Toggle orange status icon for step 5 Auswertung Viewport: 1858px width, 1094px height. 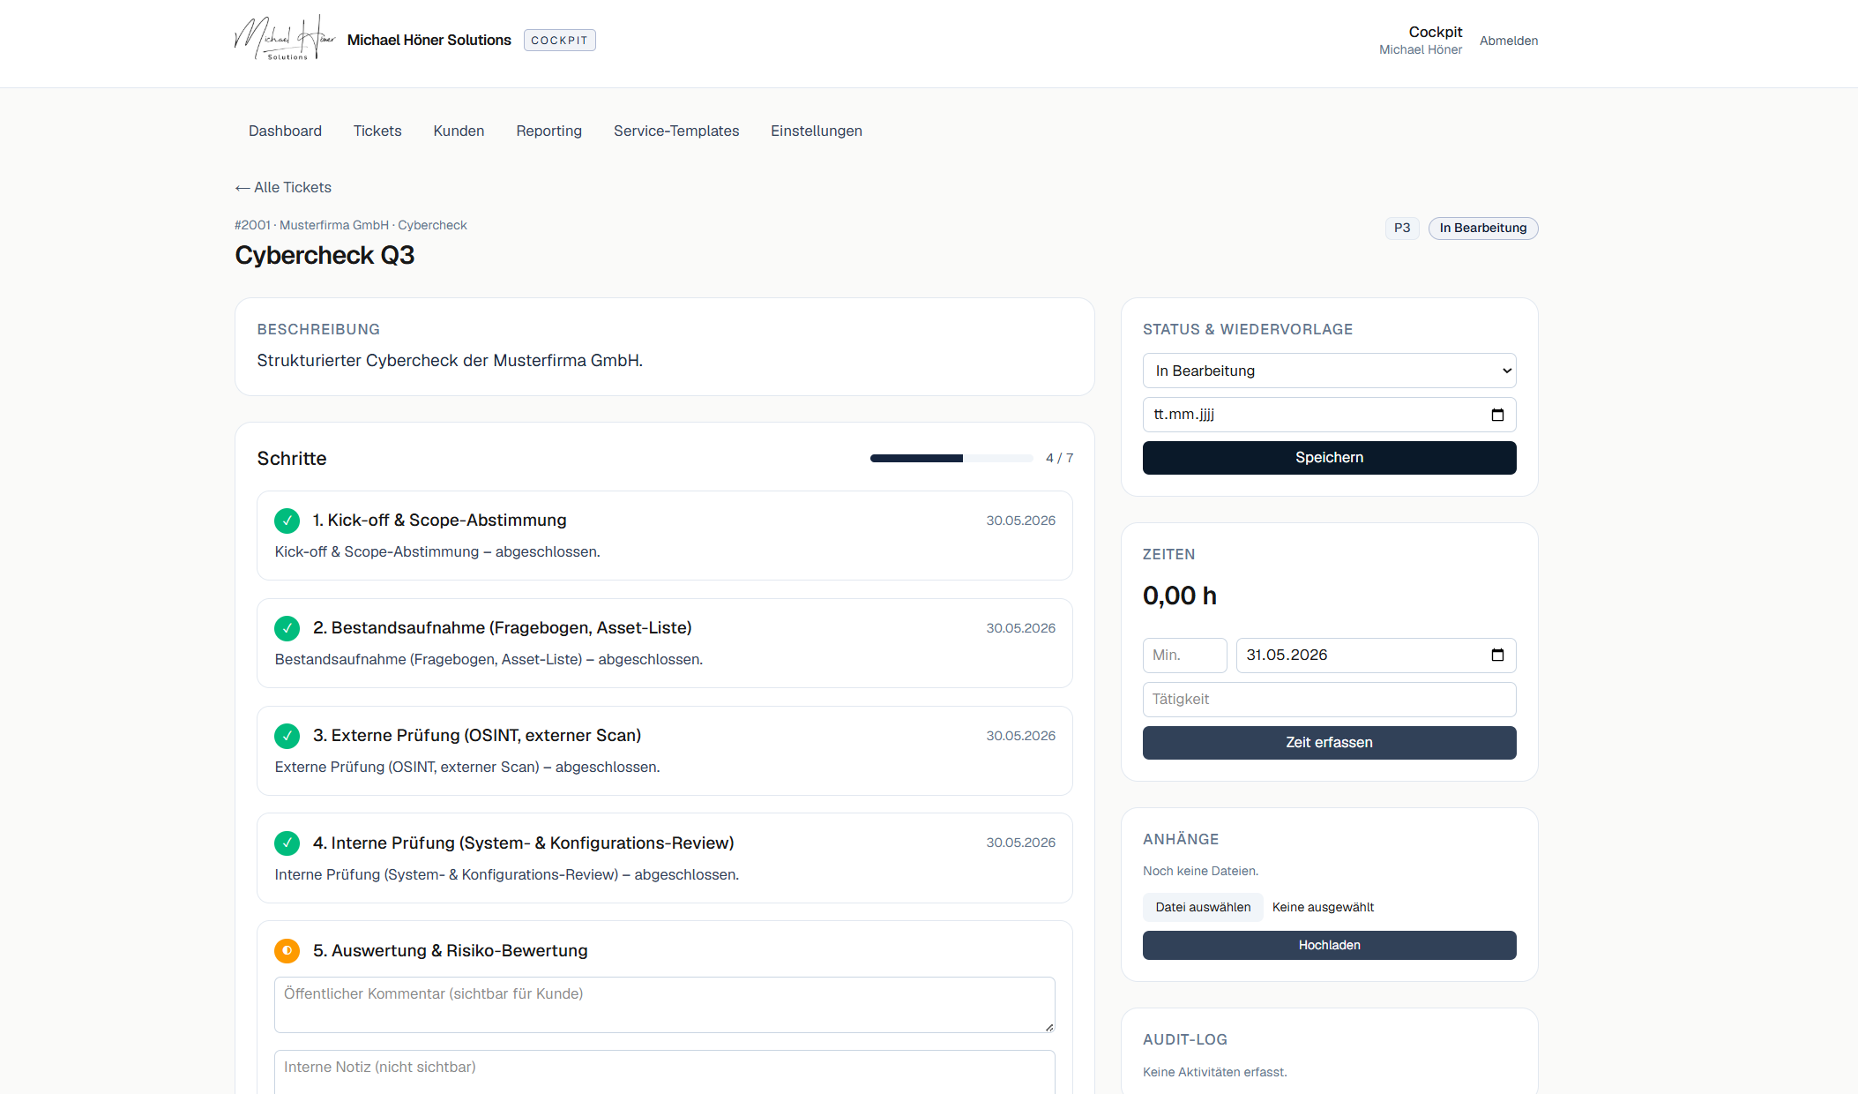pyautogui.click(x=287, y=951)
